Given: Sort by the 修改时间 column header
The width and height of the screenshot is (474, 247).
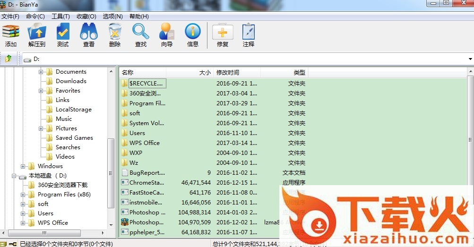Looking at the screenshot, I should click(237, 72).
